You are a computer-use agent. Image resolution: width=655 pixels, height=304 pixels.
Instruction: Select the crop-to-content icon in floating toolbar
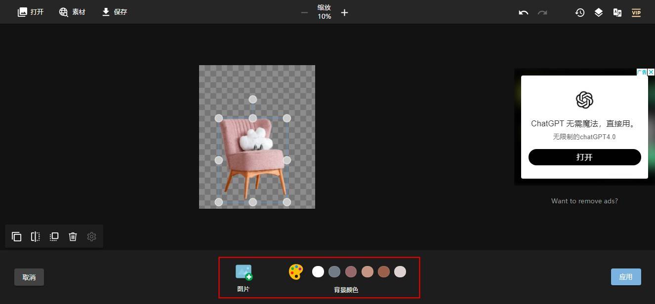click(x=54, y=236)
